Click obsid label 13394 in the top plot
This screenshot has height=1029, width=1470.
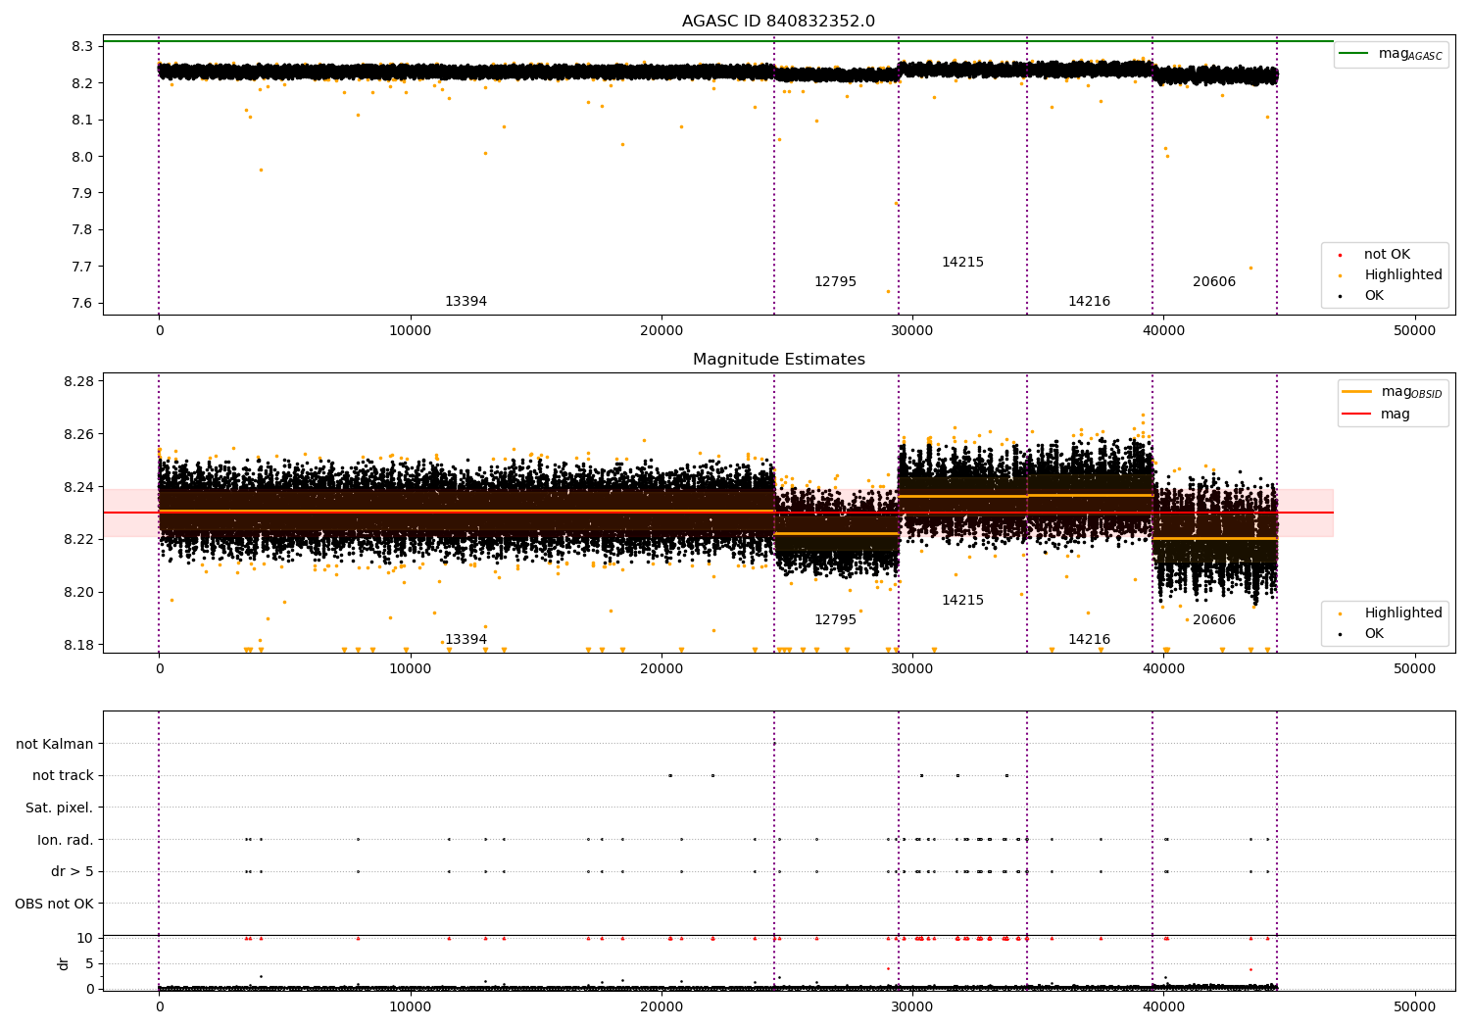pyautogui.click(x=465, y=302)
